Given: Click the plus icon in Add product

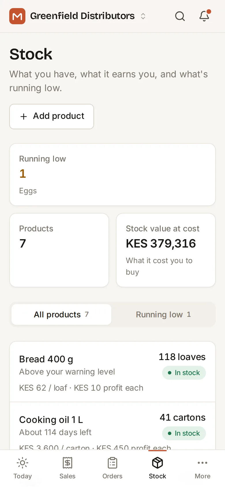Looking at the screenshot, I should (x=24, y=117).
